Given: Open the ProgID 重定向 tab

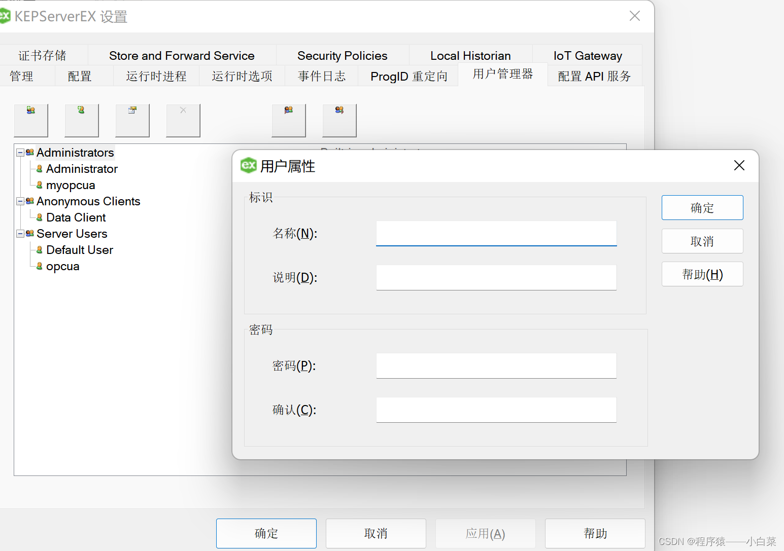Looking at the screenshot, I should (408, 76).
